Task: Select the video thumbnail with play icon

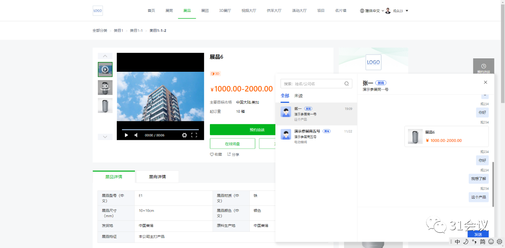Action: point(105,69)
